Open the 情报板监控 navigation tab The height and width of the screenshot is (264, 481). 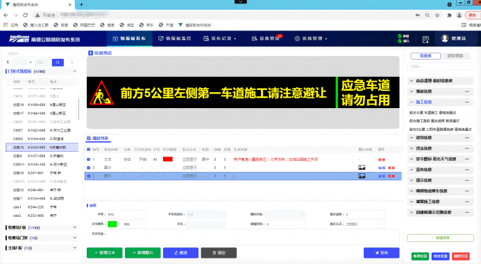(174, 39)
